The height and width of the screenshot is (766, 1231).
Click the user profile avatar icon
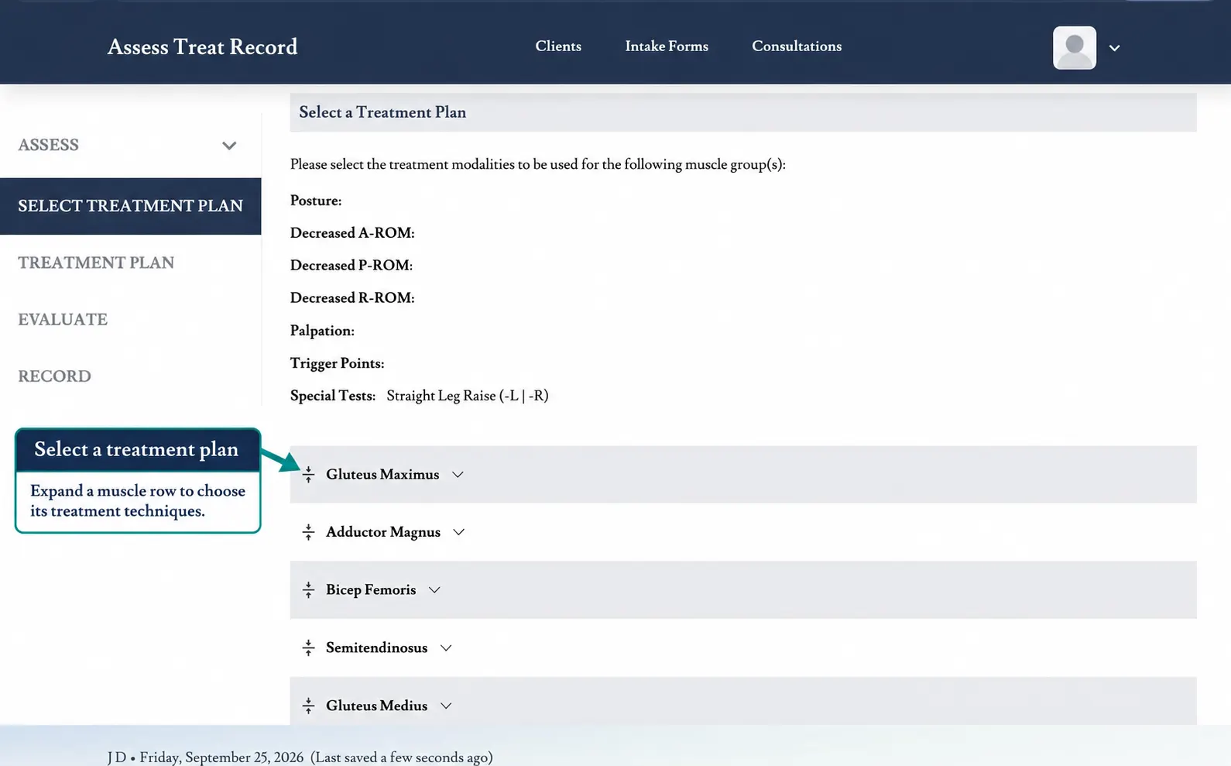point(1074,47)
